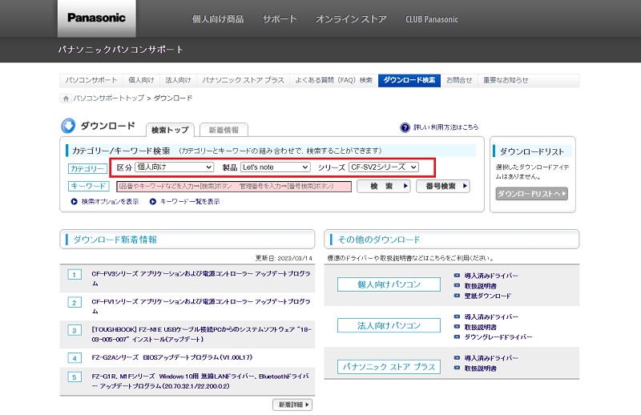Open CLUB Panasonic in top navigation

[431, 19]
